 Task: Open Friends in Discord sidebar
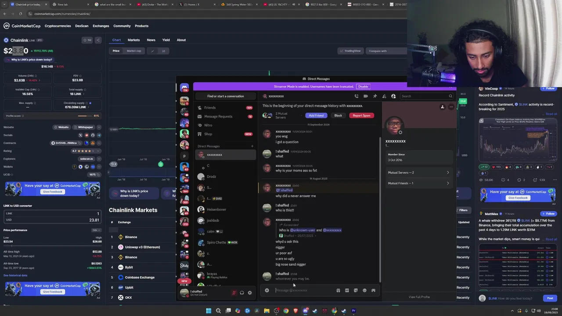pos(225,108)
